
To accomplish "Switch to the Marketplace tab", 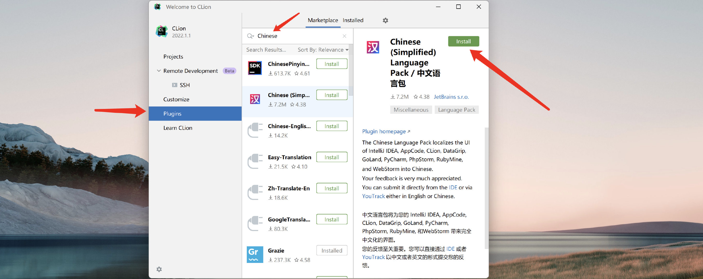I will [x=323, y=20].
